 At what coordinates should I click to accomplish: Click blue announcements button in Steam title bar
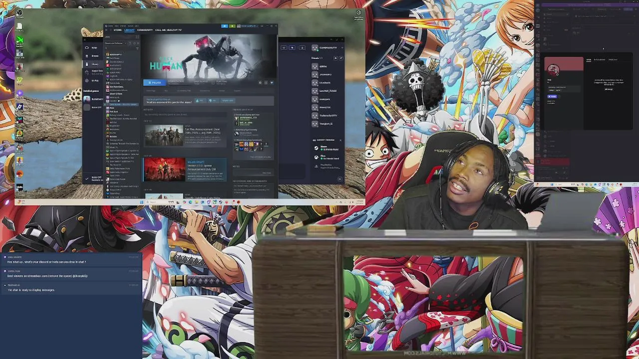click(225, 26)
